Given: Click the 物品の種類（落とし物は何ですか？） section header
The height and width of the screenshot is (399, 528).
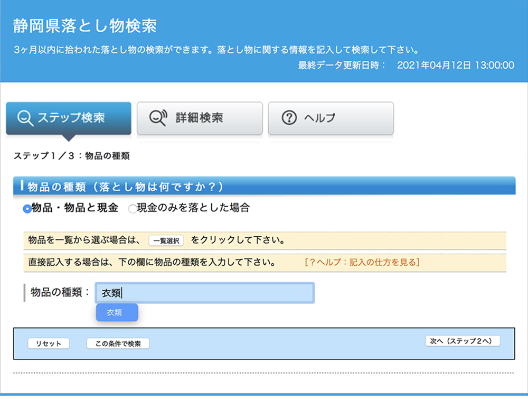Looking at the screenshot, I should [x=265, y=185].
